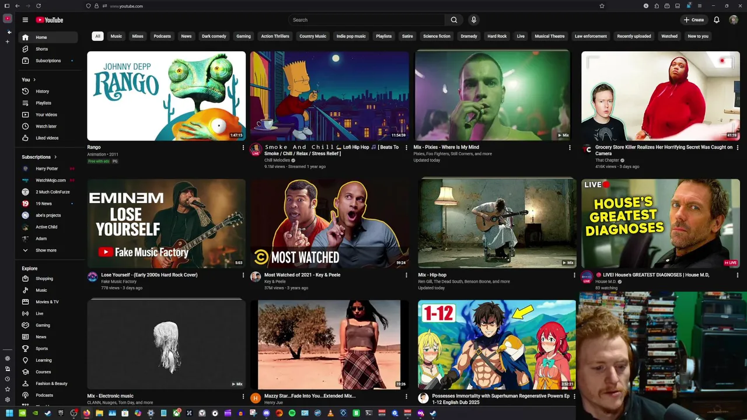Play the Rango movie thumbnail
The height and width of the screenshot is (420, 747).
pos(166,96)
